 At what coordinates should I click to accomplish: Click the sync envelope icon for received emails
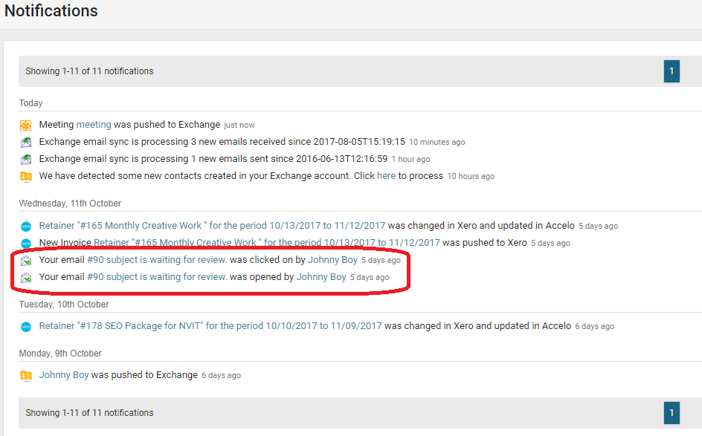click(x=27, y=141)
